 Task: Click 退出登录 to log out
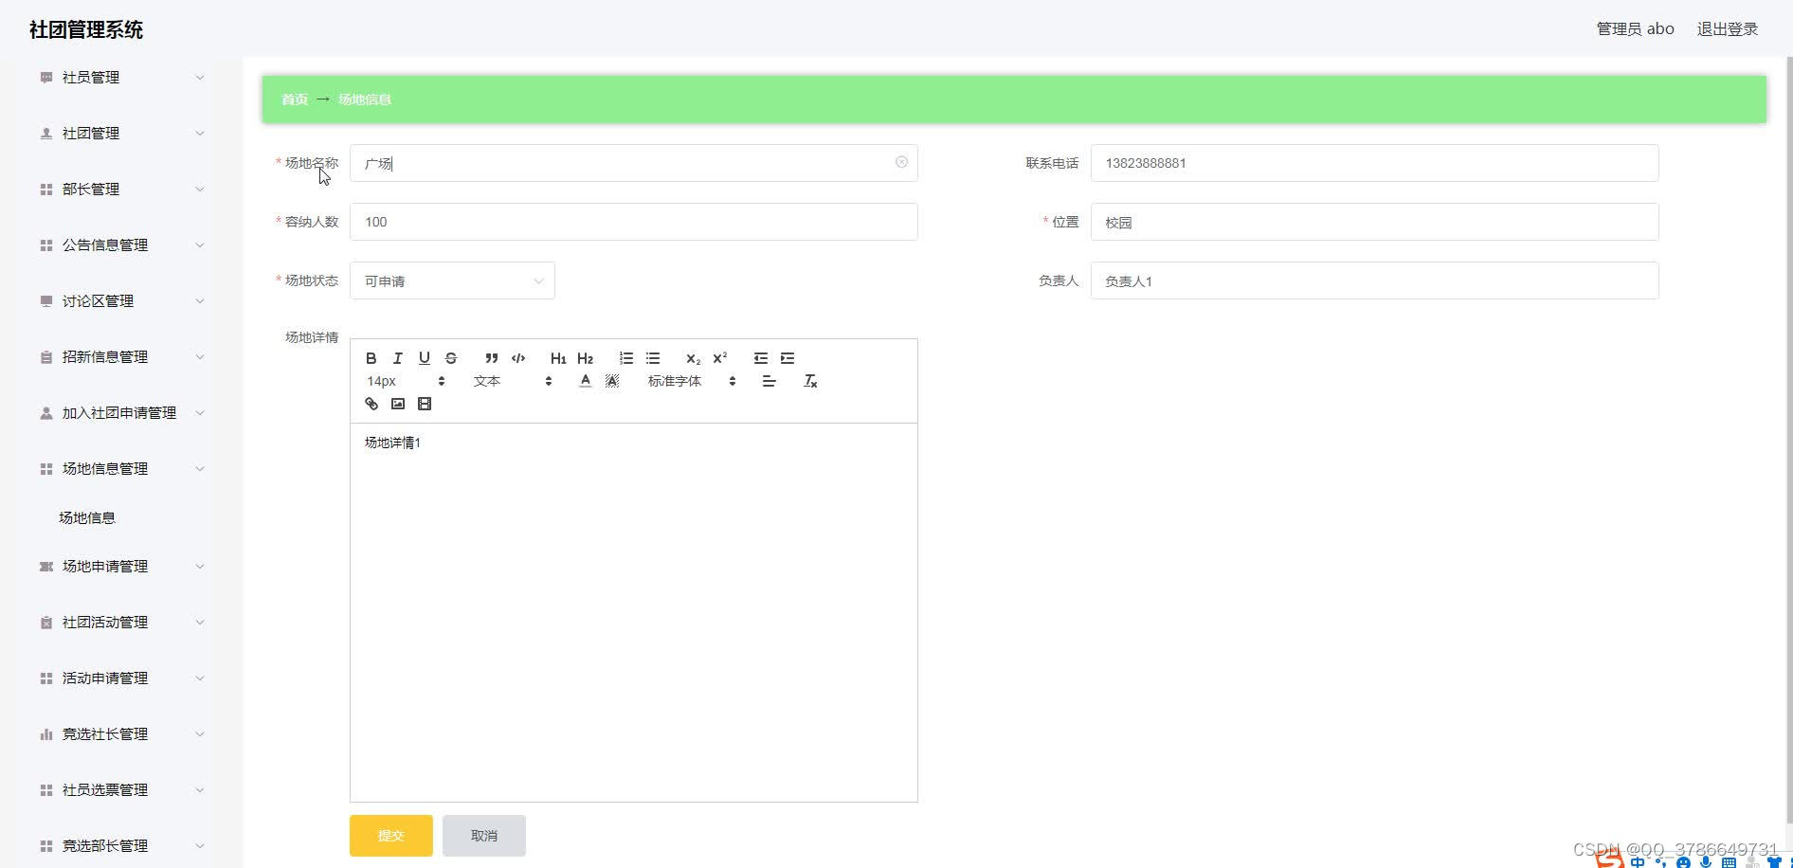tap(1727, 29)
